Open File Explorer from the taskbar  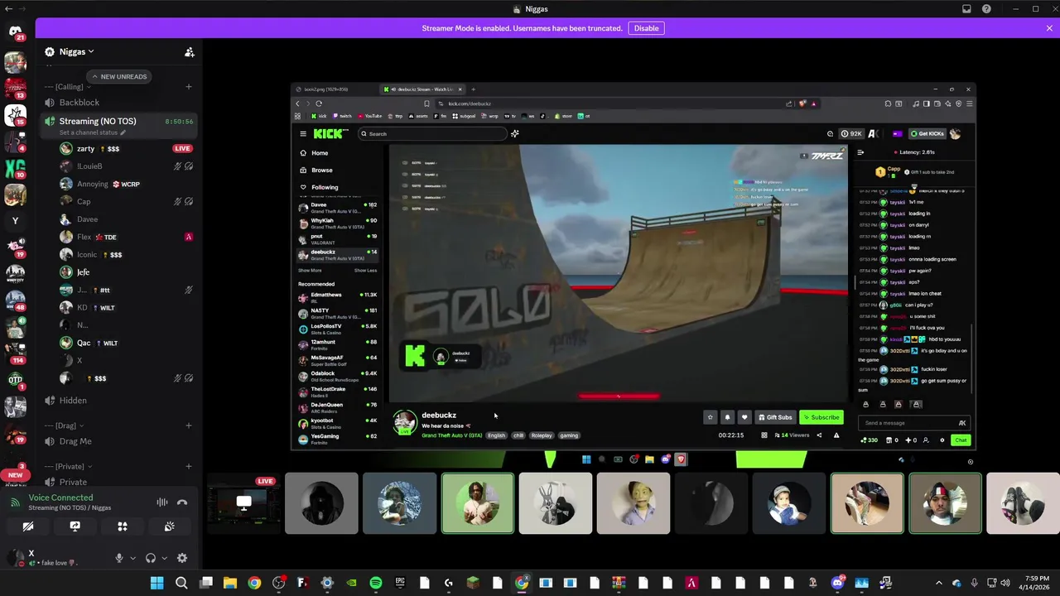[x=230, y=583]
